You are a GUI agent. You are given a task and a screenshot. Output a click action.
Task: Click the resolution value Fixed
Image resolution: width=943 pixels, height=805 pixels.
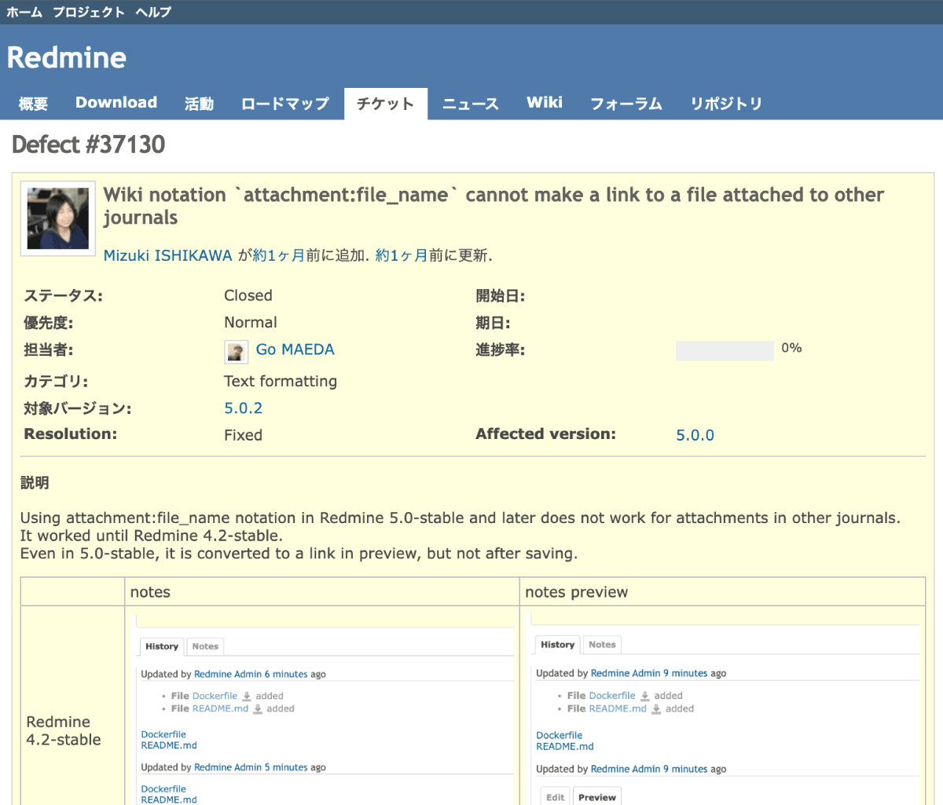click(244, 435)
